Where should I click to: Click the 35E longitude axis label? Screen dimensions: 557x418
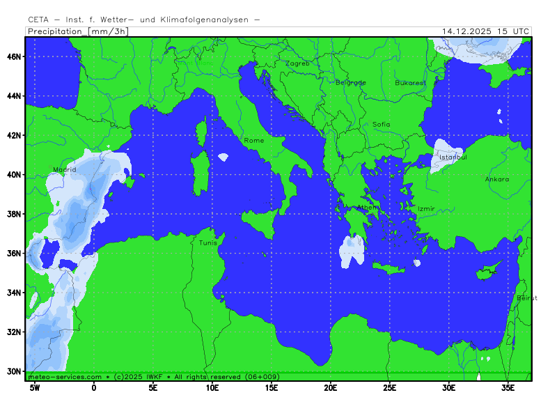[508, 387]
